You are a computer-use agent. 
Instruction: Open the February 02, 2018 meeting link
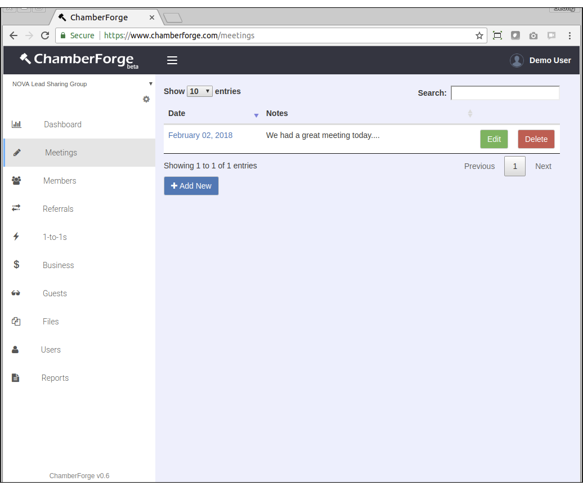200,135
